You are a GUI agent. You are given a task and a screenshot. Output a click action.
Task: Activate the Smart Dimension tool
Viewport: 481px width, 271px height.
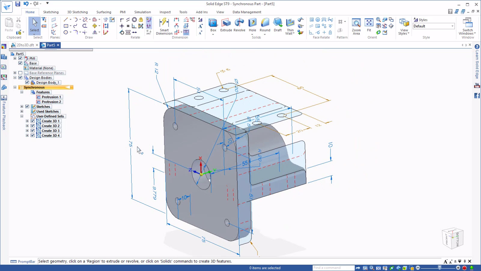[x=164, y=26]
